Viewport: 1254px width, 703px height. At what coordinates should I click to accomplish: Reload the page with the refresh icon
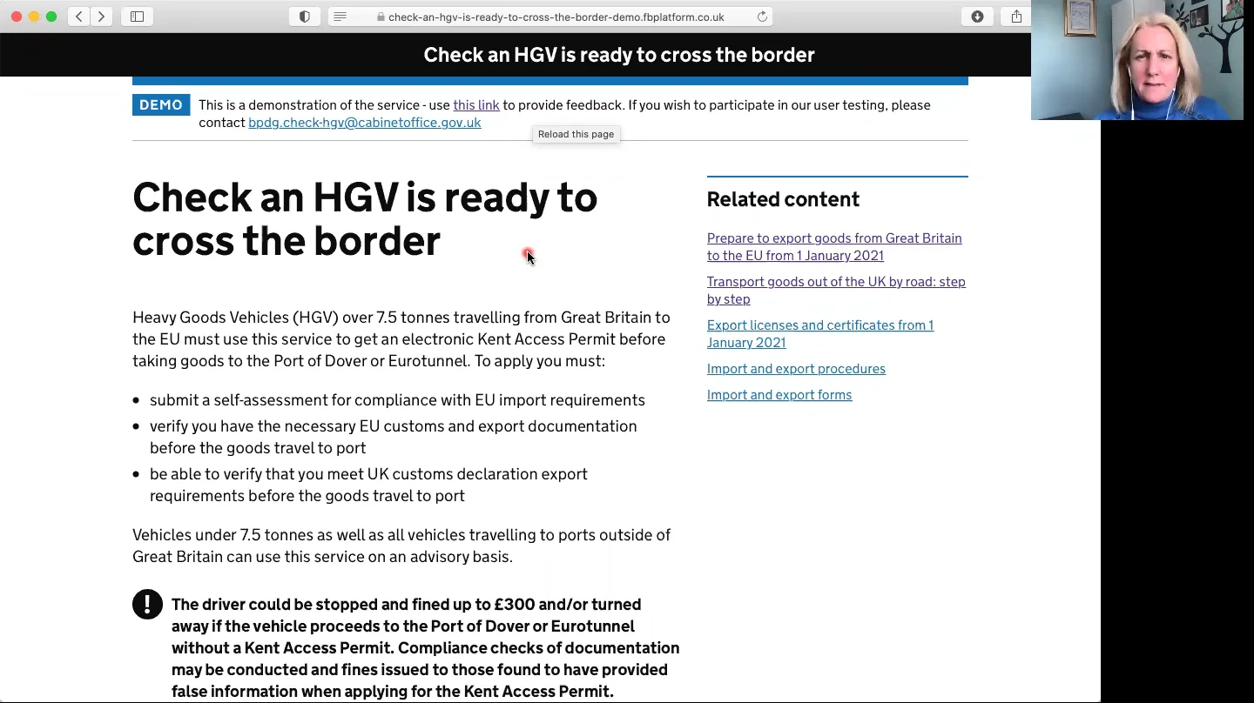(762, 17)
